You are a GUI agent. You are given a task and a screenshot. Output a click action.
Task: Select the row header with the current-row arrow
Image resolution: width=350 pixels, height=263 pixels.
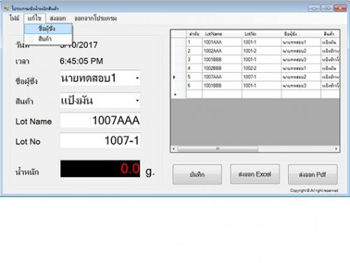(x=178, y=77)
